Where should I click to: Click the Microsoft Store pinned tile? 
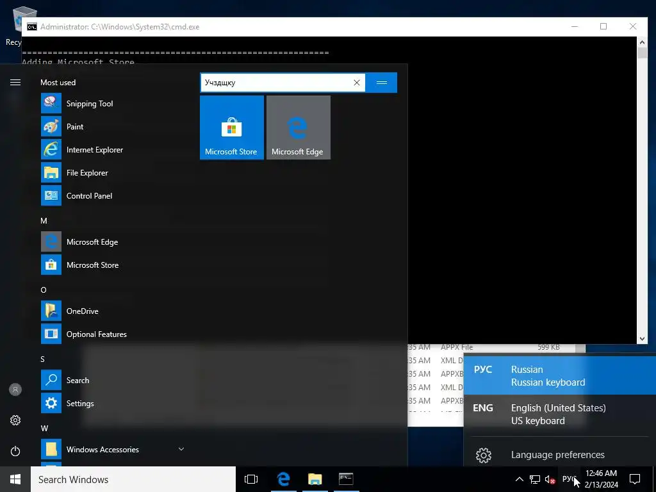(232, 127)
